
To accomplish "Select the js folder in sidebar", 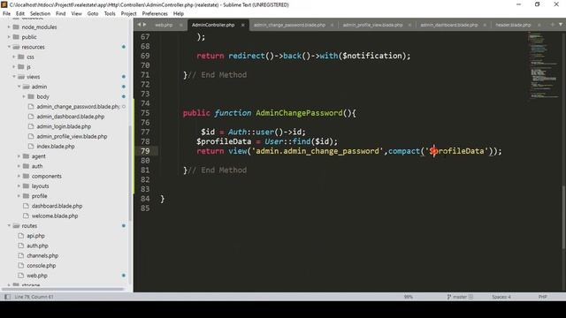I will point(28,67).
